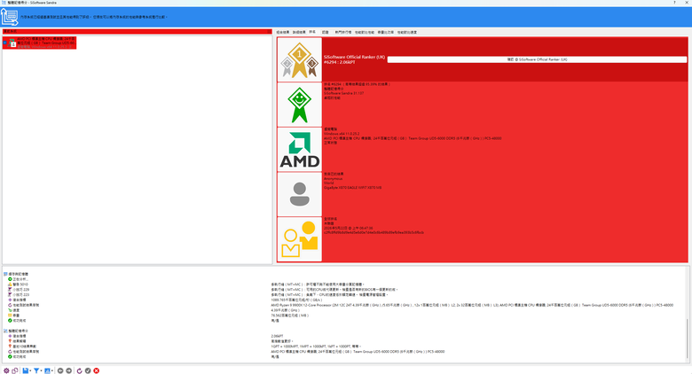This screenshot has height=374, width=692.
Task: Open the dropdown arrow next to filter icon
Action: [x=41, y=371]
